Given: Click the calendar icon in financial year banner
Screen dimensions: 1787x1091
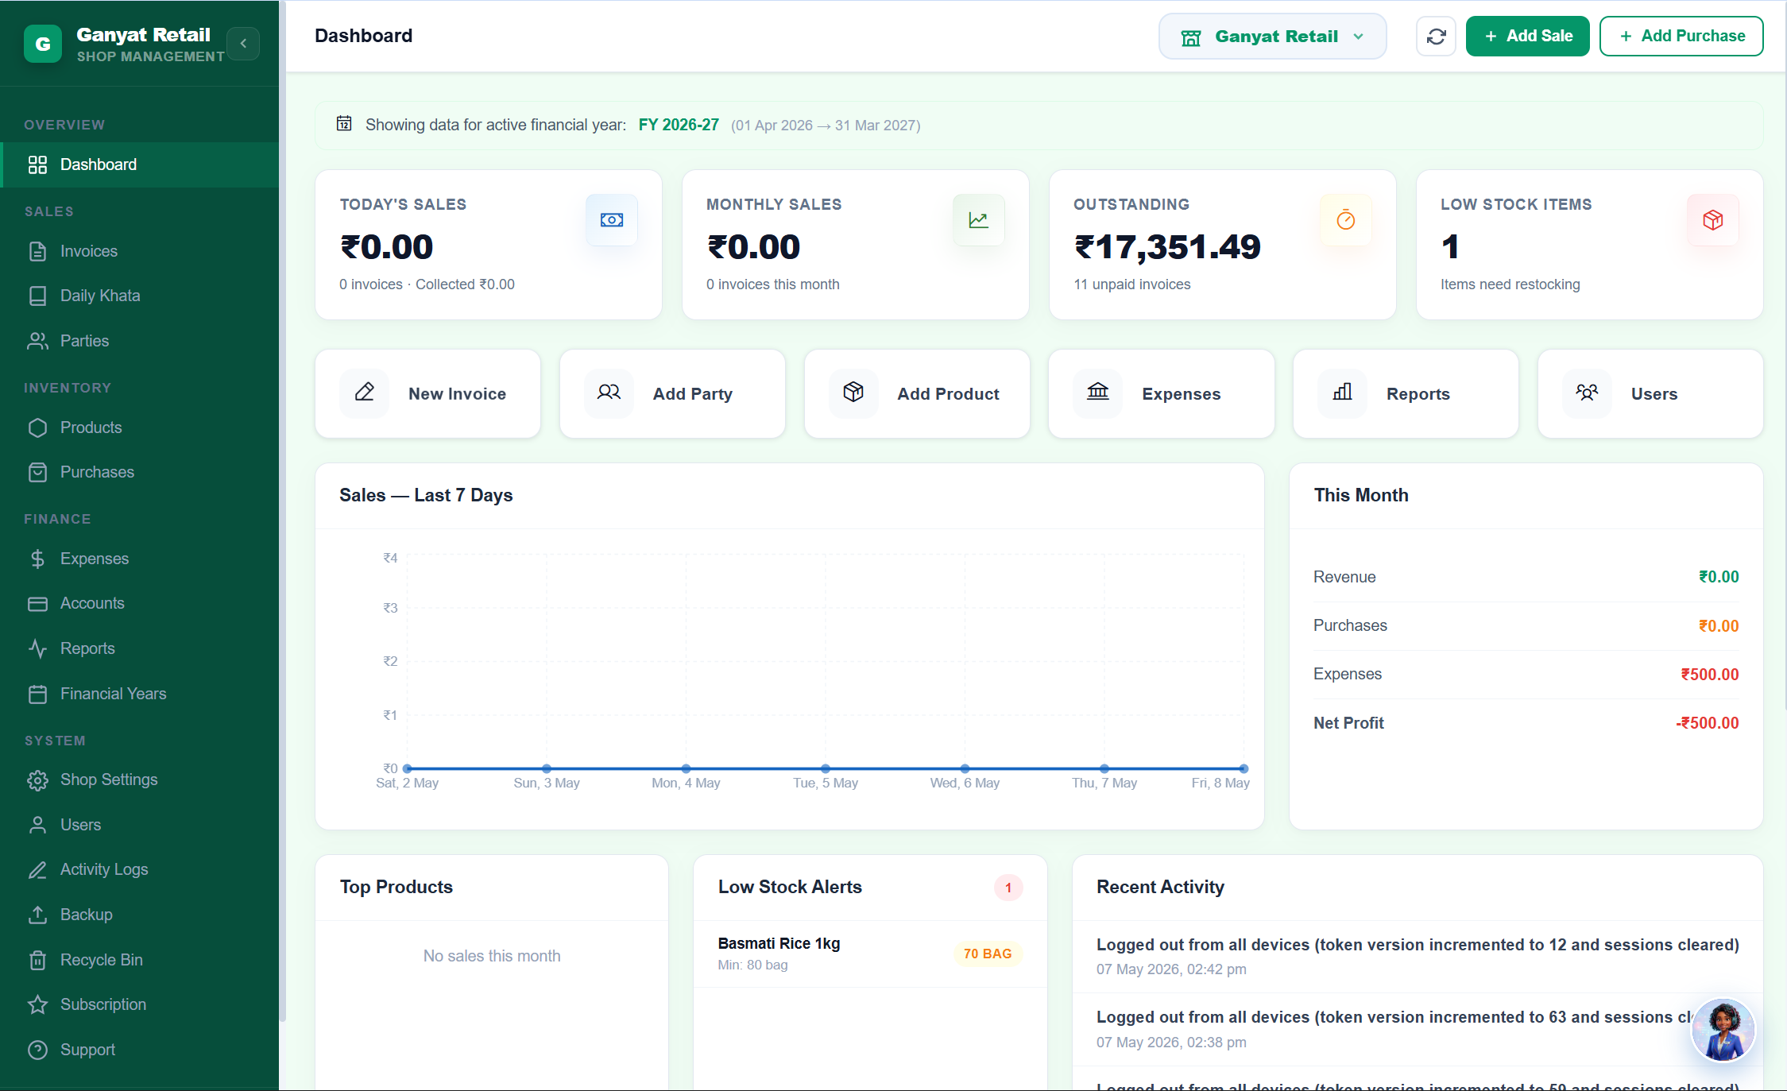Looking at the screenshot, I should pyautogui.click(x=344, y=123).
